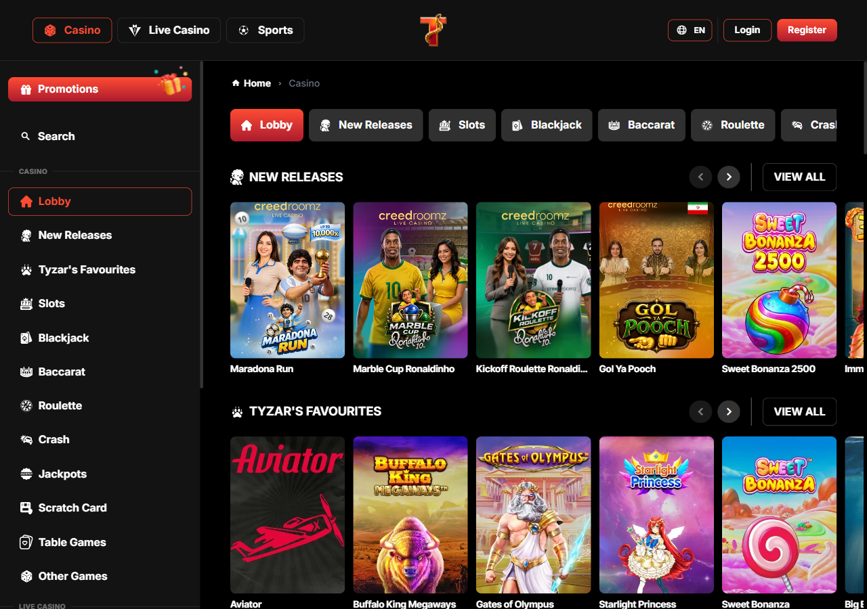Open the Sweet Bonanza 2500 thumbnail
Image resolution: width=867 pixels, height=609 pixels.
click(779, 280)
